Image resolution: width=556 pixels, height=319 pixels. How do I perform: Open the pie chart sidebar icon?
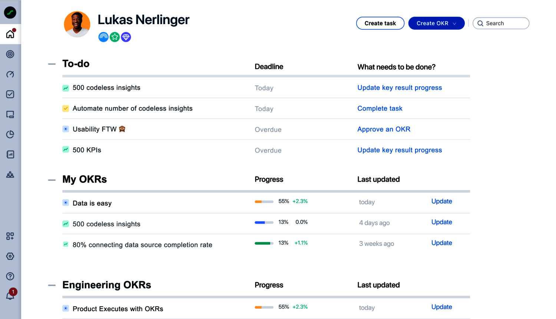pyautogui.click(x=10, y=134)
